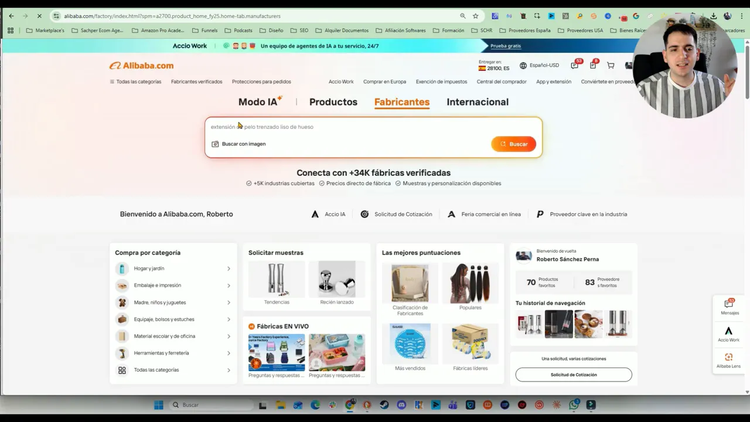Open the Clasificación de Fabricantes thumbnail

pos(410,283)
